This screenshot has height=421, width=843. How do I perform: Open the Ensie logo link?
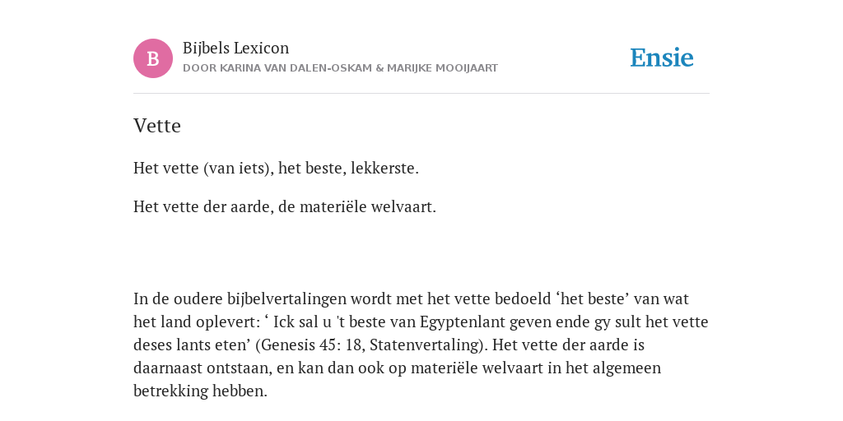point(662,58)
